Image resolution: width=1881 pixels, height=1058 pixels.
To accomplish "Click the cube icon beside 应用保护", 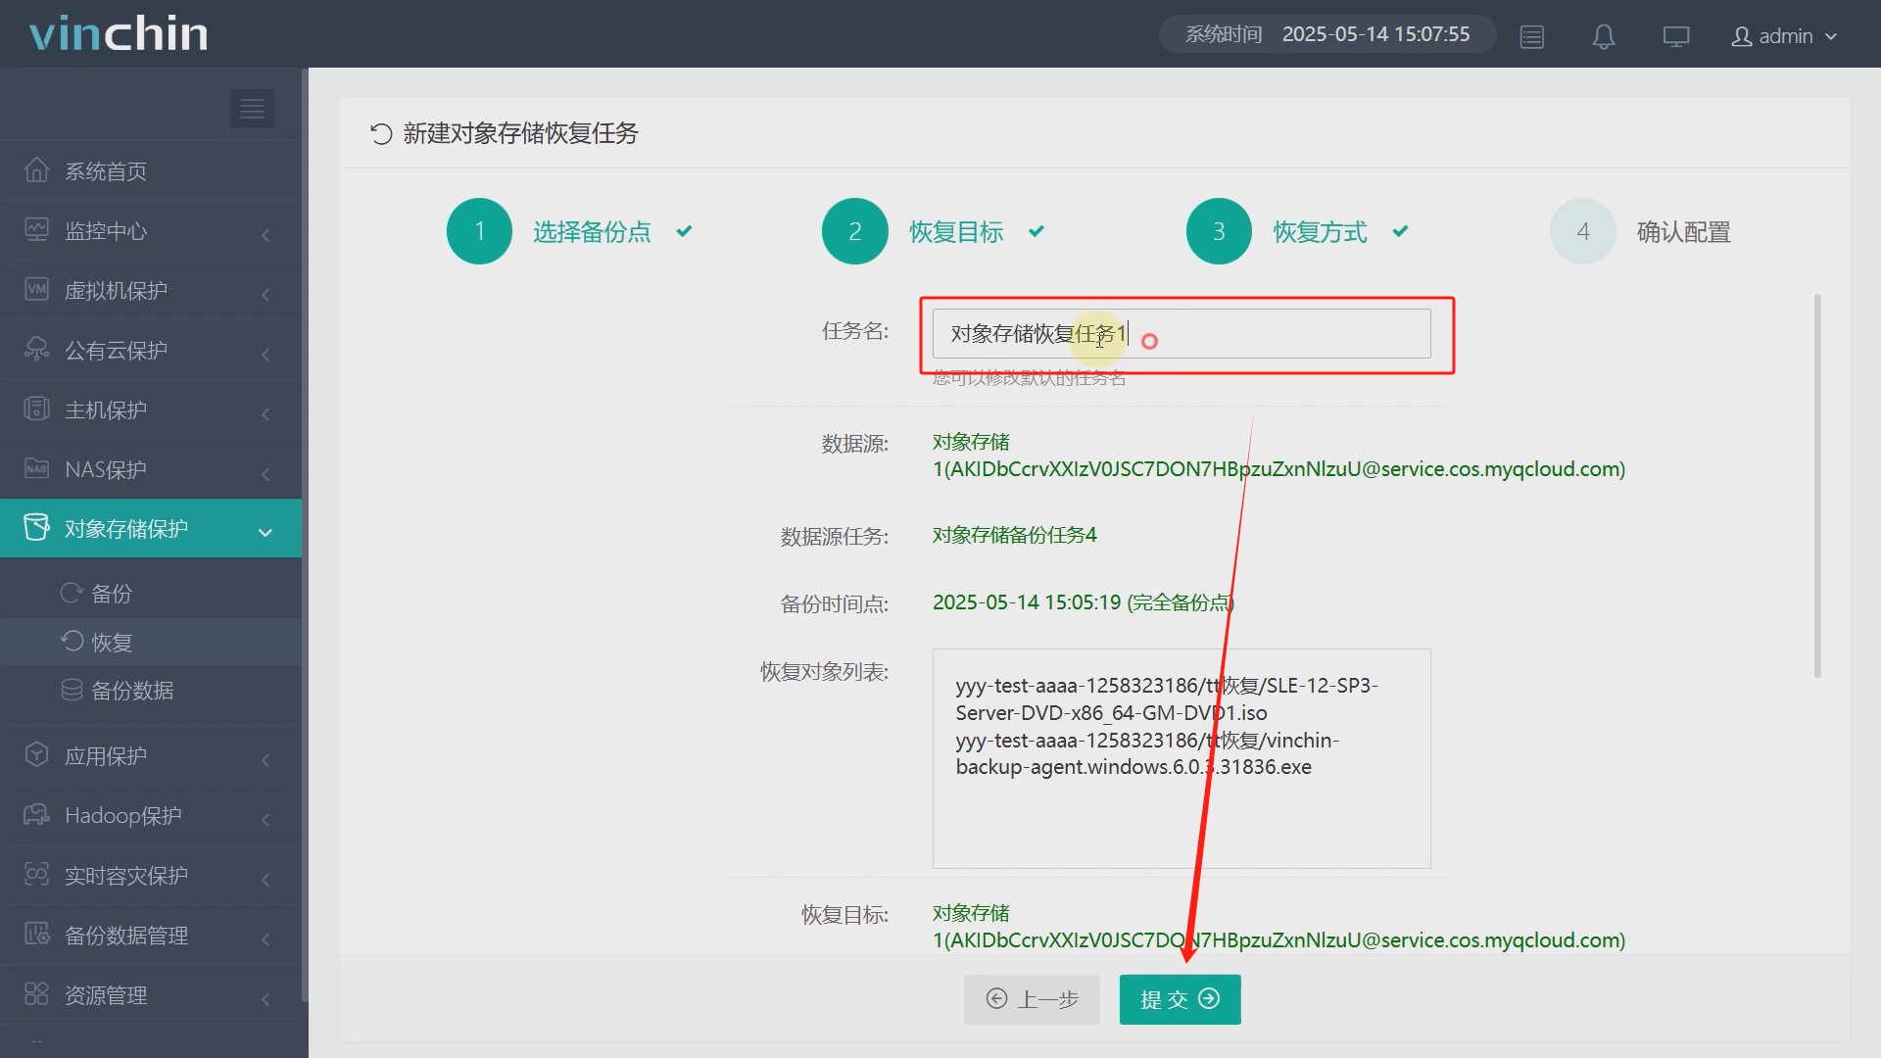I will tap(36, 755).
